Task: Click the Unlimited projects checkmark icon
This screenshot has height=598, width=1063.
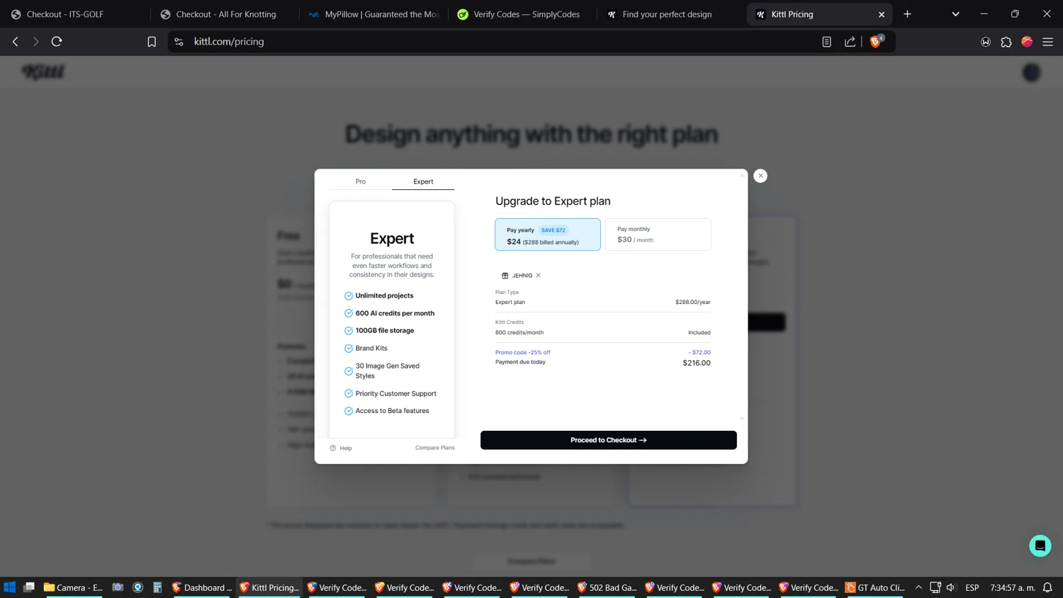Action: (x=349, y=295)
